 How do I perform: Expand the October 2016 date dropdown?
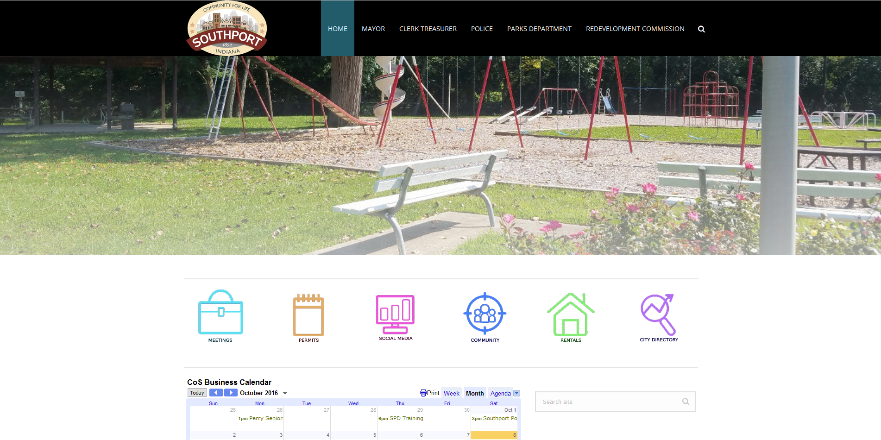(285, 393)
